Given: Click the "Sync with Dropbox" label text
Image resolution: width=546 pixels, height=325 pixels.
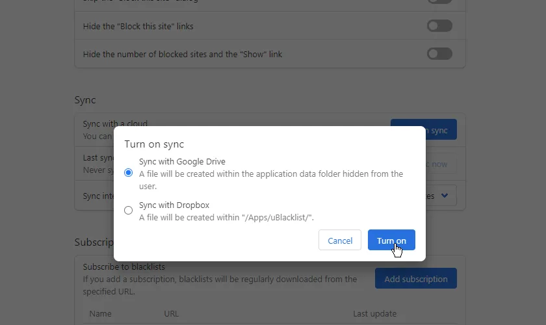Looking at the screenshot, I should point(174,205).
